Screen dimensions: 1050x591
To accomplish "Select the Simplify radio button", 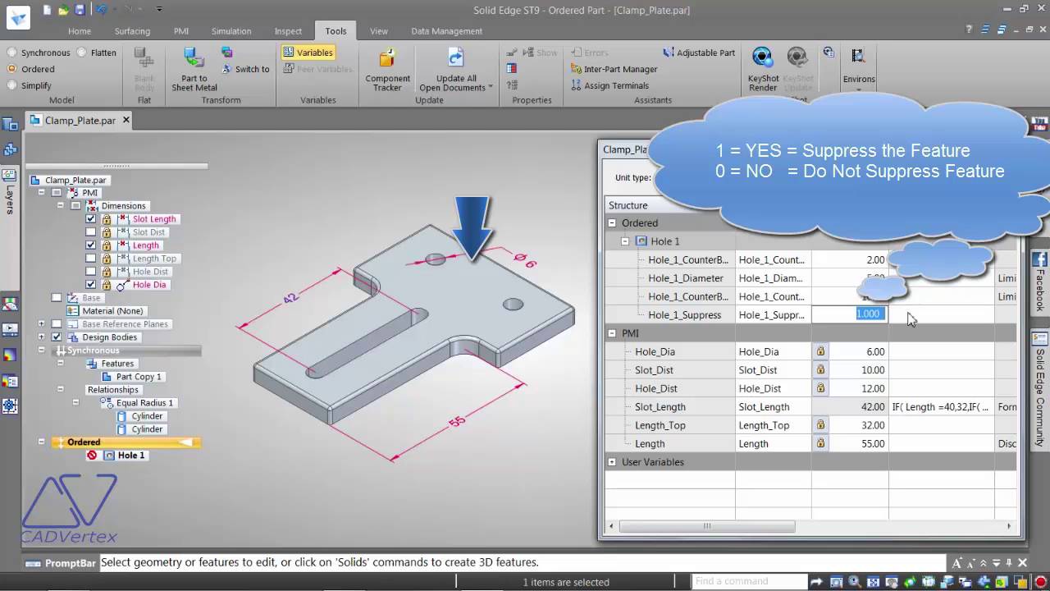I will (11, 85).
